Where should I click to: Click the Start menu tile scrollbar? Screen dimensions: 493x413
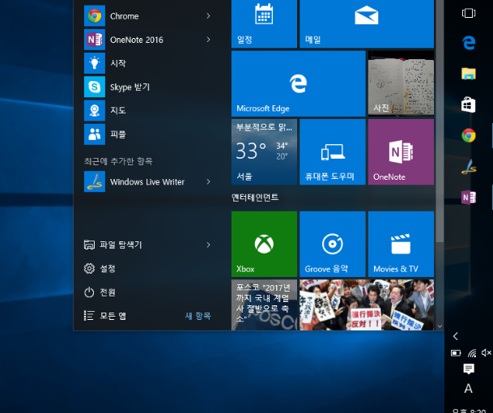point(440,121)
